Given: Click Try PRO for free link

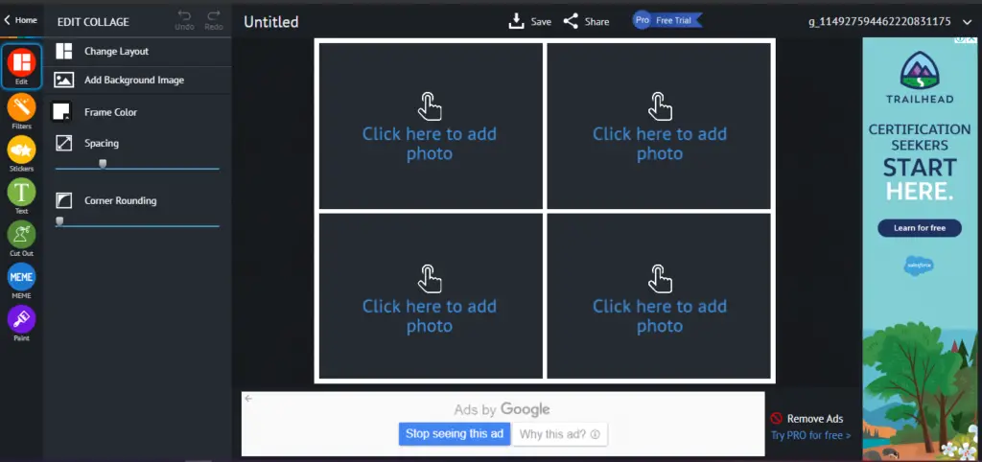Looking at the screenshot, I should pyautogui.click(x=810, y=435).
